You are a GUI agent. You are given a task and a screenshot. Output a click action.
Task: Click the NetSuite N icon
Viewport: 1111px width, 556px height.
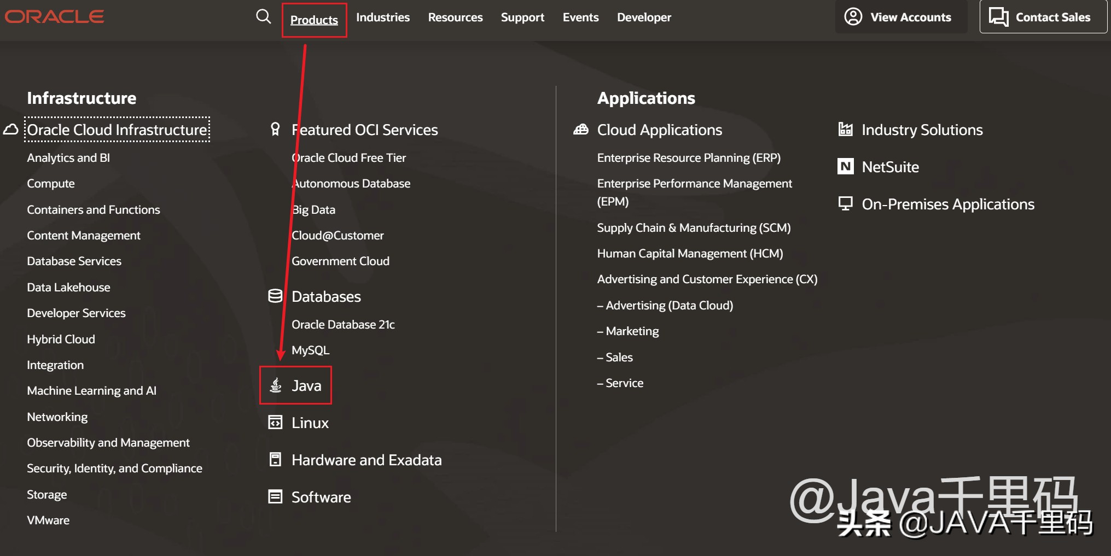click(845, 166)
